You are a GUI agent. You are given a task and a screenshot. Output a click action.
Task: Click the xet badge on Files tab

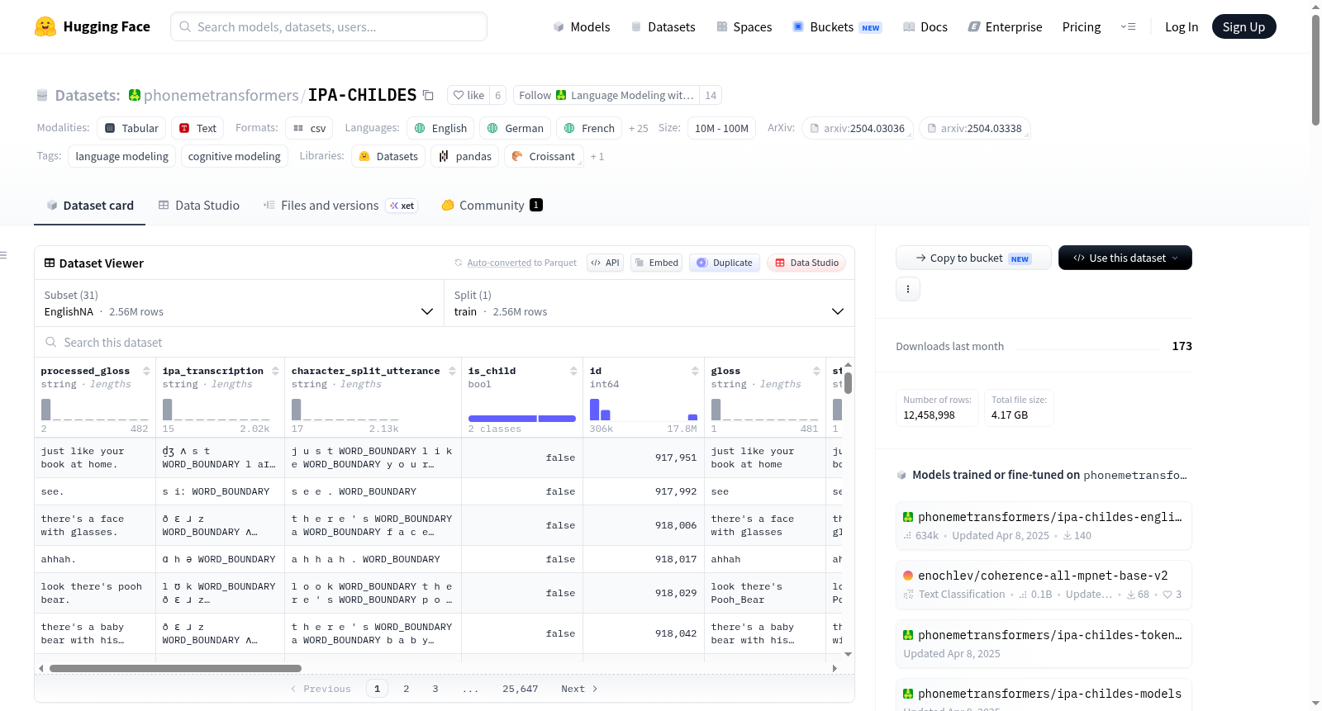[402, 206]
